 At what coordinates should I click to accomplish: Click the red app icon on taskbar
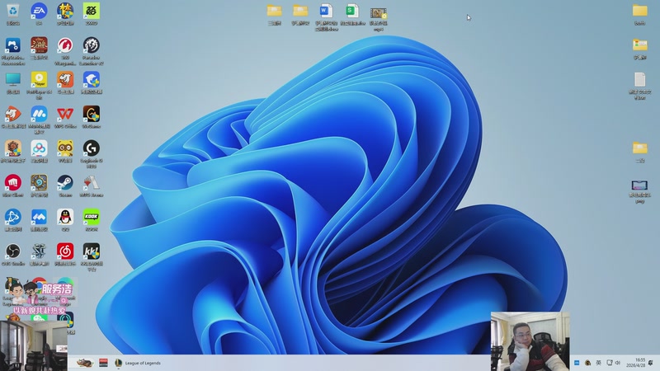click(104, 363)
